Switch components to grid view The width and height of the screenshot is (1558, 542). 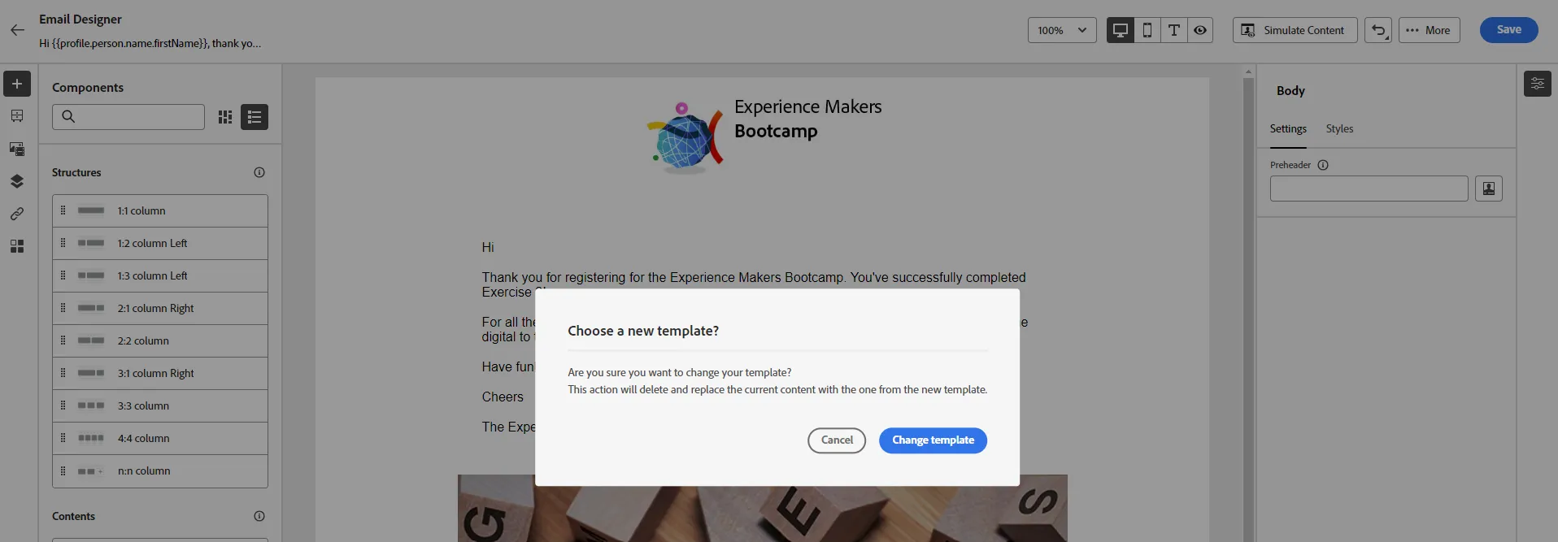(225, 117)
